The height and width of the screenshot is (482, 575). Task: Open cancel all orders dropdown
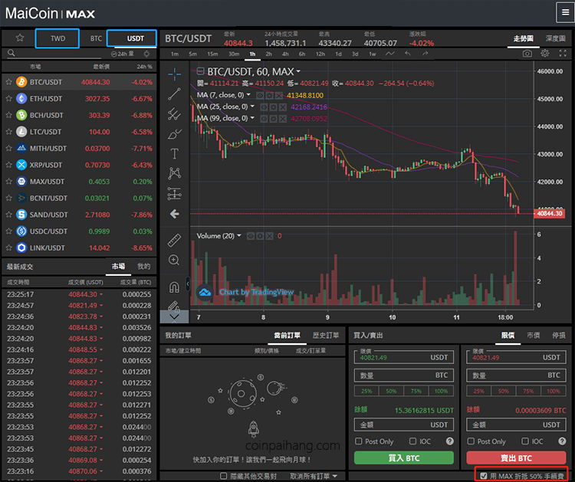314,476
